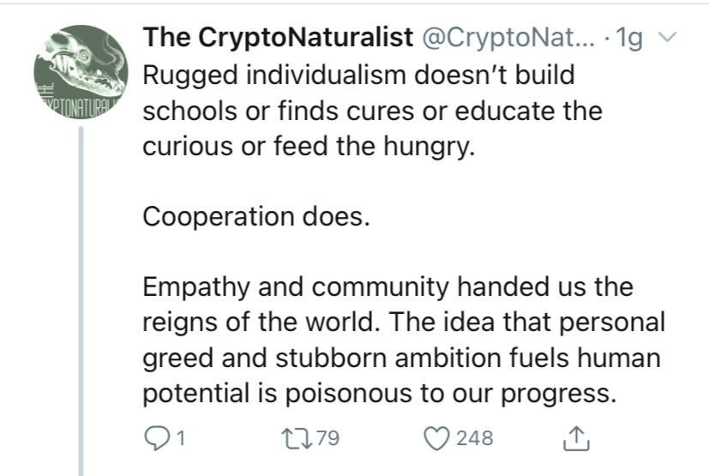Image resolution: width=709 pixels, height=476 pixels.
Task: Click the line "greed and stubborn ambition fuels human"
Action: (x=403, y=359)
